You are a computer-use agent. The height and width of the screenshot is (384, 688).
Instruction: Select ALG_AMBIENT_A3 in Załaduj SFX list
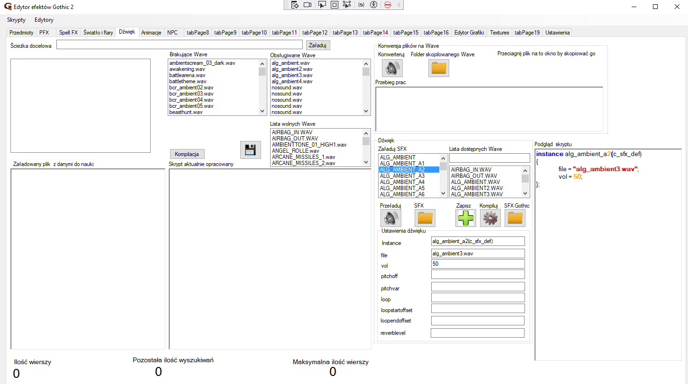click(402, 176)
